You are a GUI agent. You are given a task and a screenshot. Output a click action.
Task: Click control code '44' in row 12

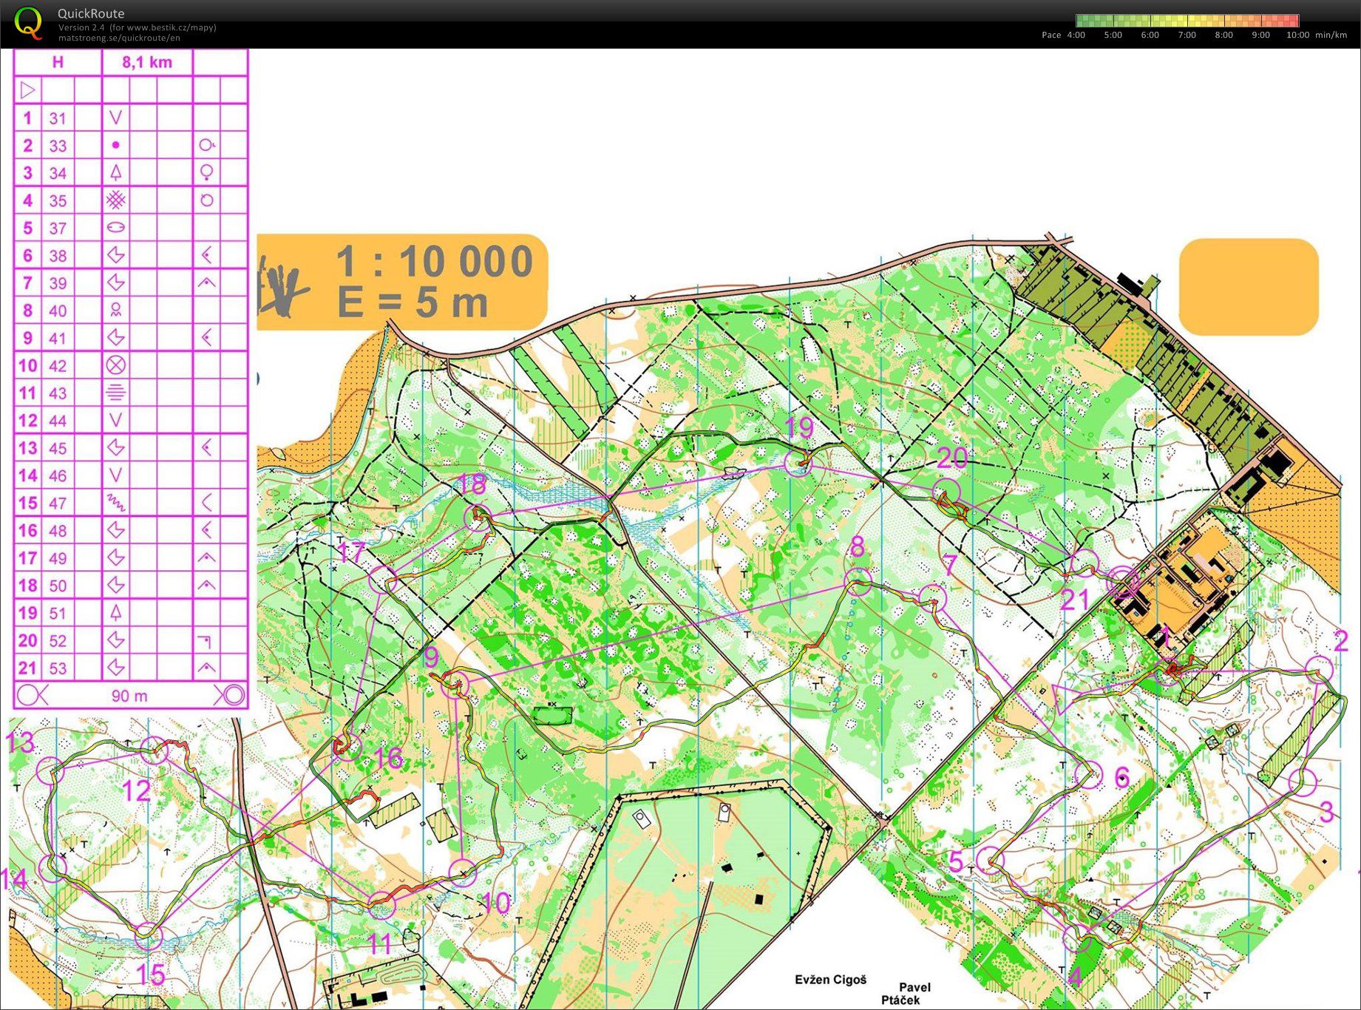click(x=58, y=421)
